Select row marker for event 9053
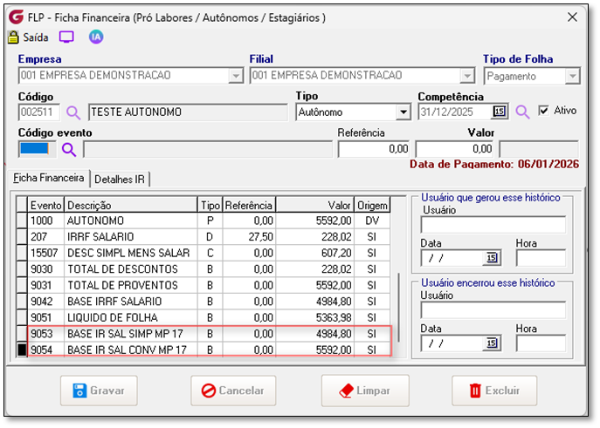Image resolution: width=600 pixels, height=428 pixels. [22, 334]
